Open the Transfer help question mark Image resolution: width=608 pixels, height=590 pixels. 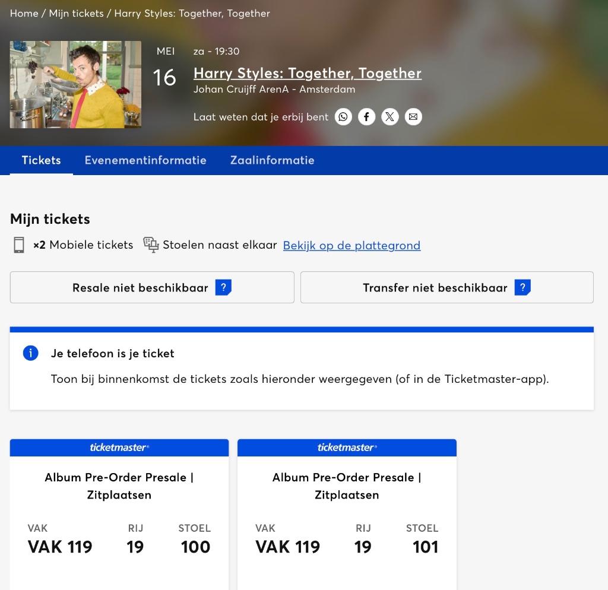[522, 287]
